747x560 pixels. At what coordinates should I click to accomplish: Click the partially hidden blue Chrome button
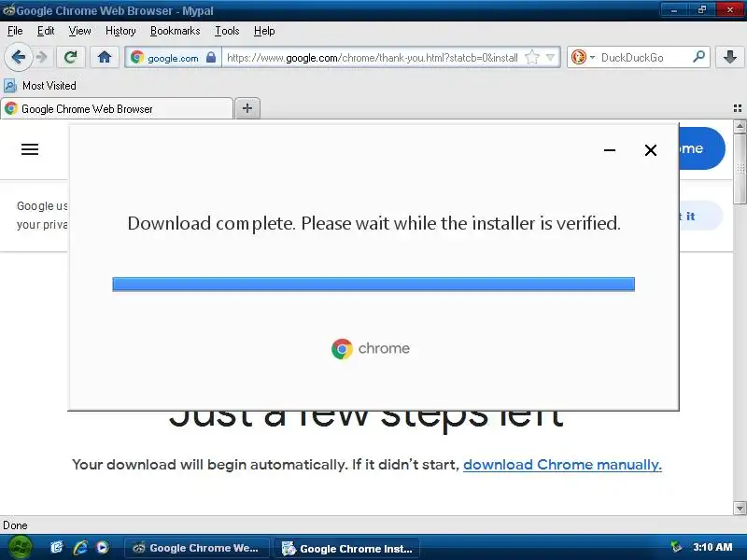coord(702,148)
